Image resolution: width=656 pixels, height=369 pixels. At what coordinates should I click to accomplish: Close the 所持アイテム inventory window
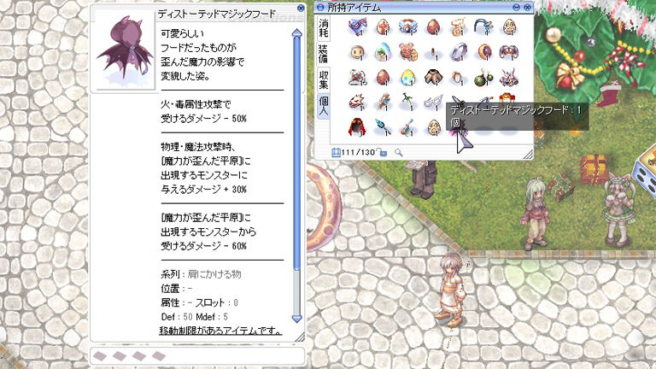click(x=528, y=7)
